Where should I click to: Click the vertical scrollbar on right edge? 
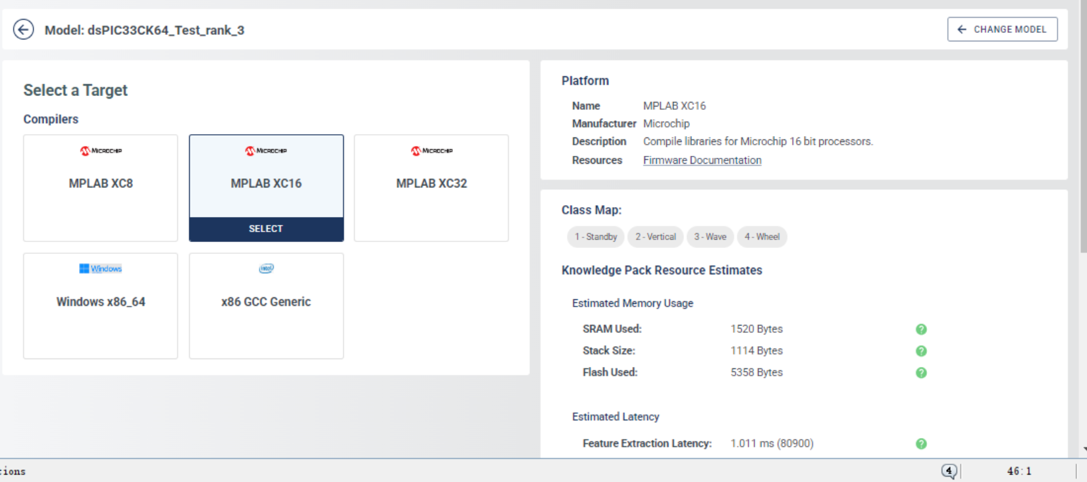pyautogui.click(x=1083, y=125)
